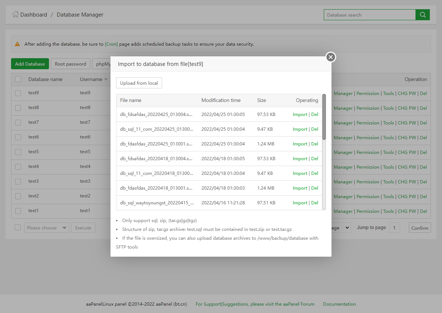Click the green search magnifier icon
The width and height of the screenshot is (442, 313).
[422, 15]
